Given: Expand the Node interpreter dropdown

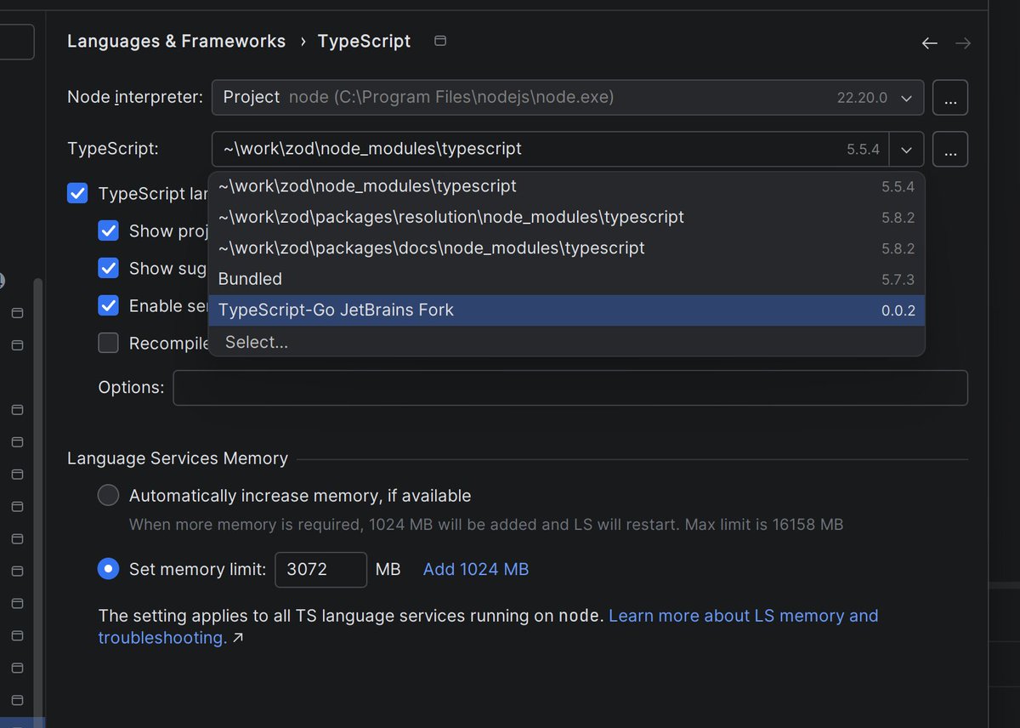Looking at the screenshot, I should [906, 98].
